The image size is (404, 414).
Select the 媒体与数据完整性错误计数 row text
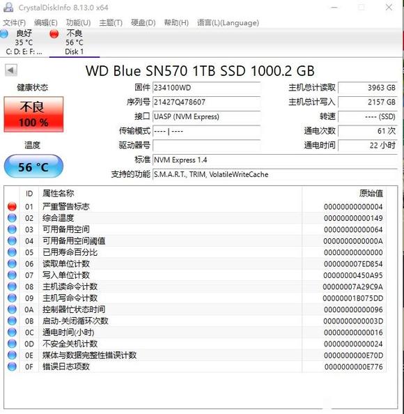89,355
